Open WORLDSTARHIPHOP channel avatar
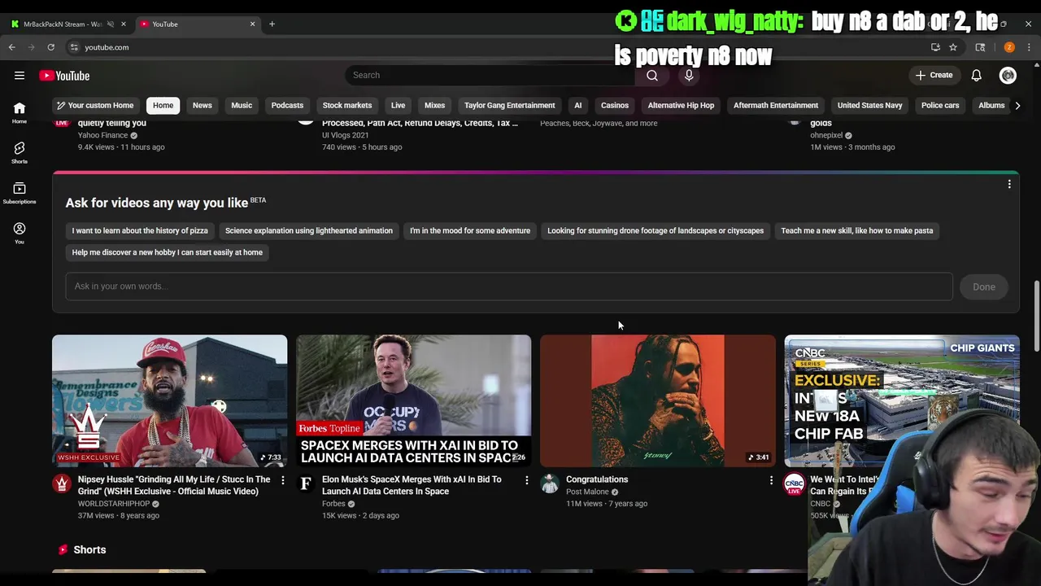 click(62, 484)
